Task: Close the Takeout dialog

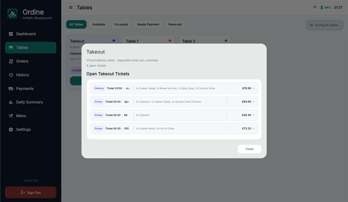Action: click(x=249, y=149)
